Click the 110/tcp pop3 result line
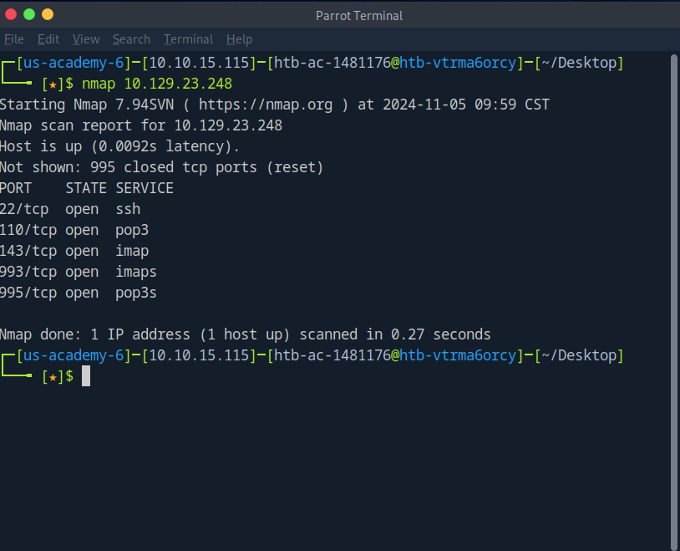 coord(74,230)
